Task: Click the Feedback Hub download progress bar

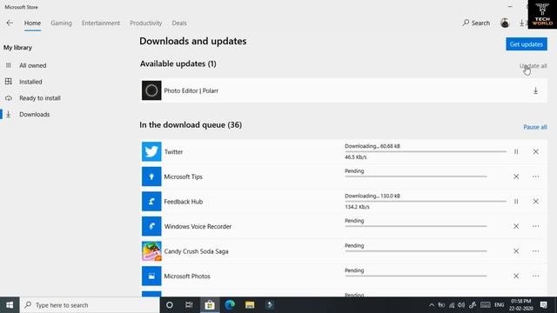Action: 426,201
